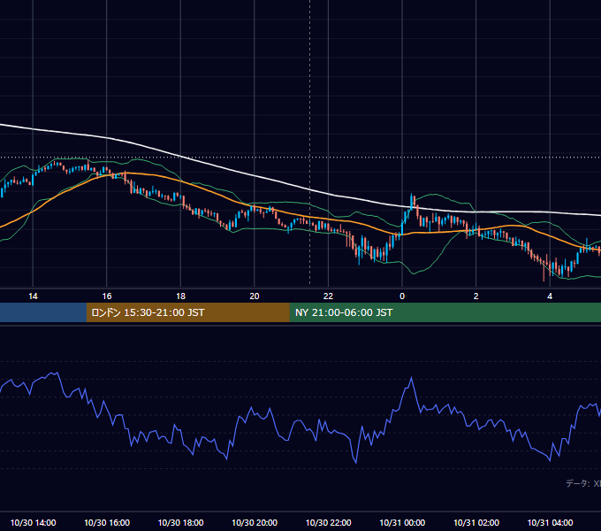Click the hour label 14 on upper axis
The height and width of the screenshot is (531, 601).
(x=33, y=296)
